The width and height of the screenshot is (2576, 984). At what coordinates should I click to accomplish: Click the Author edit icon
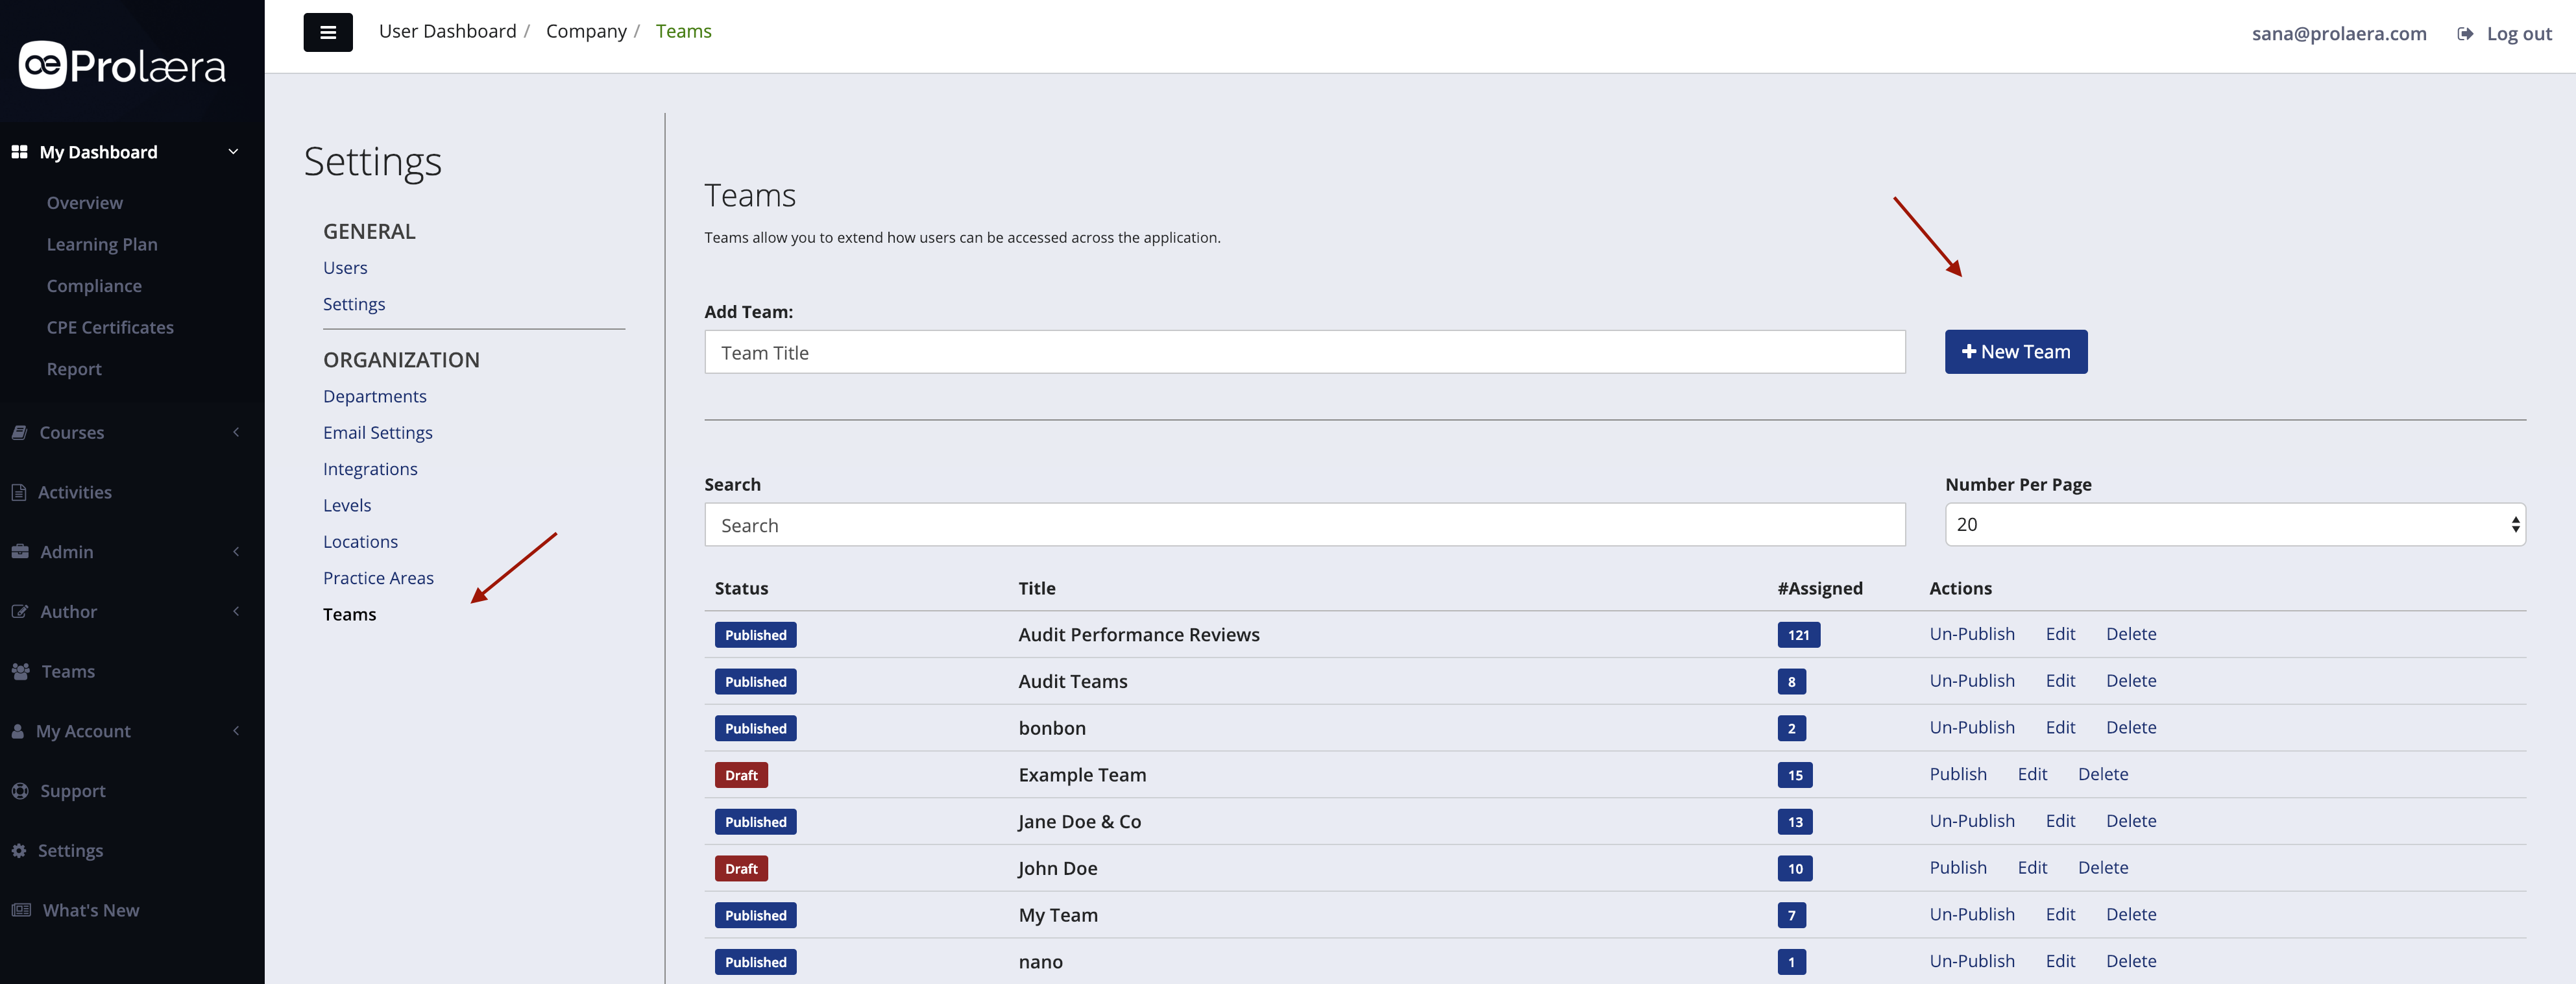[20, 611]
